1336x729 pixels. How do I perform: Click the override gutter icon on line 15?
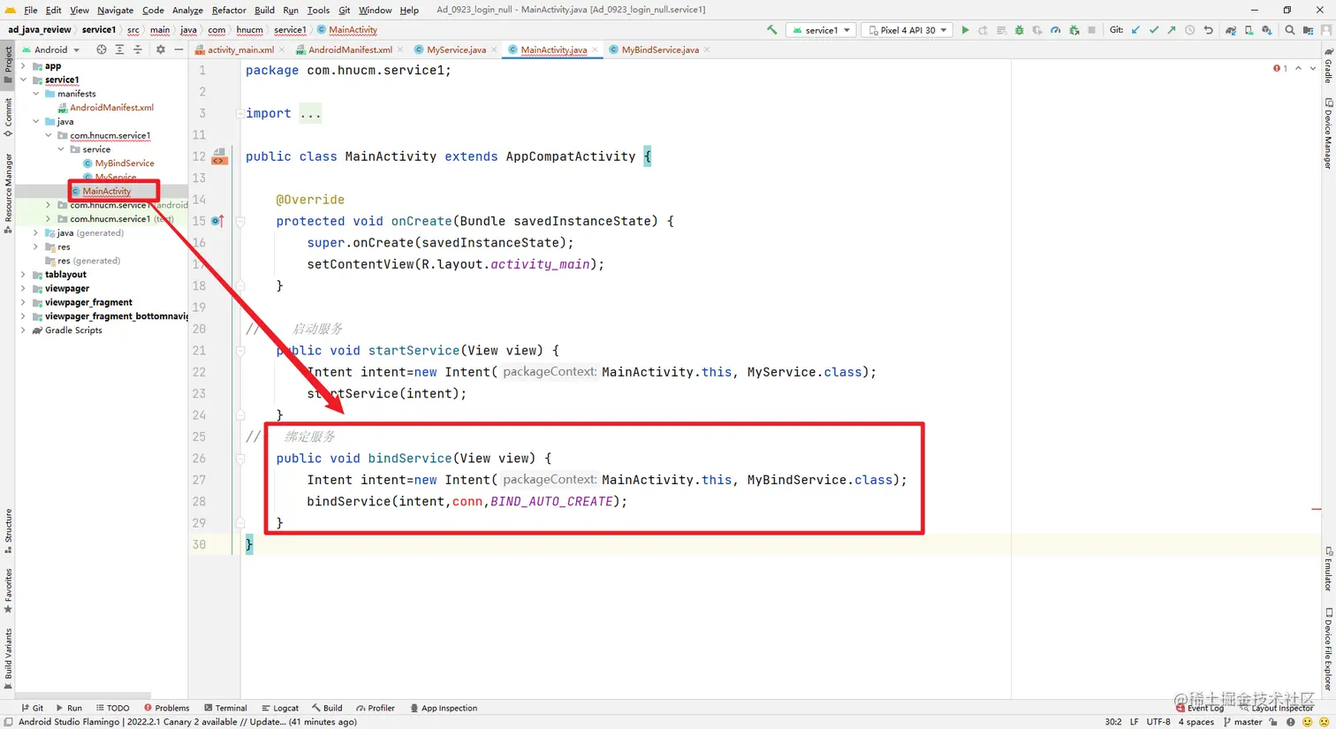coord(217,221)
